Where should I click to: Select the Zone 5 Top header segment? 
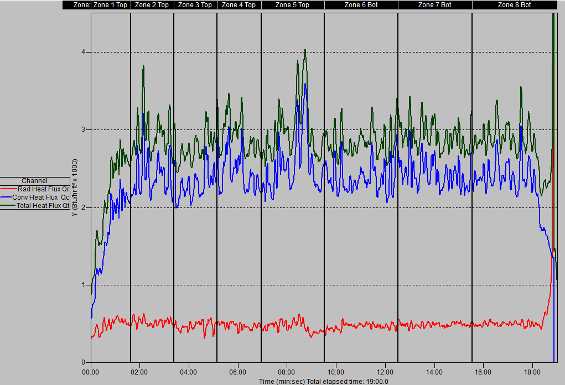[x=292, y=5]
